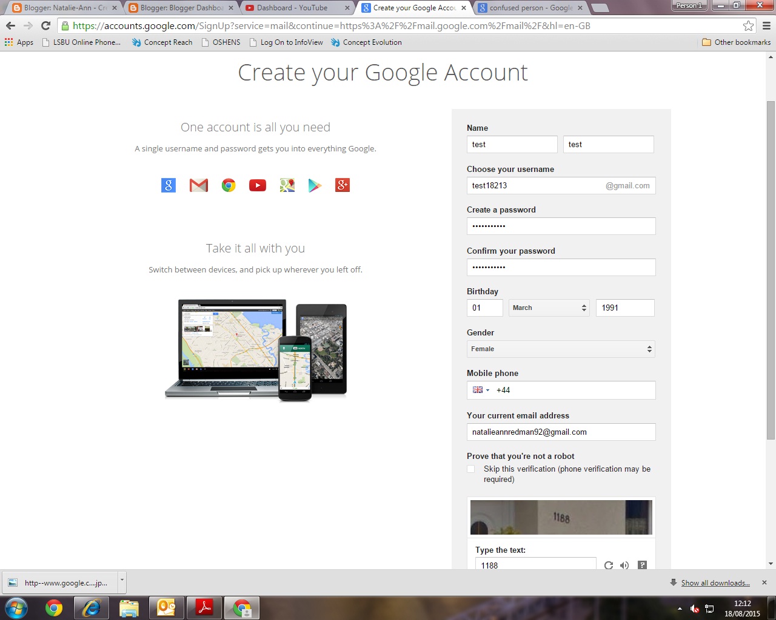Click the Gmail envelope icon
This screenshot has height=620, width=776.
199,185
